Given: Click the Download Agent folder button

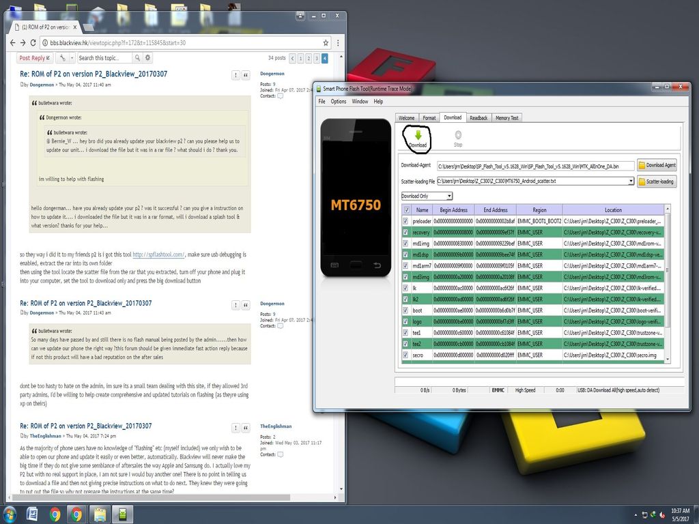Looking at the screenshot, I should point(657,165).
